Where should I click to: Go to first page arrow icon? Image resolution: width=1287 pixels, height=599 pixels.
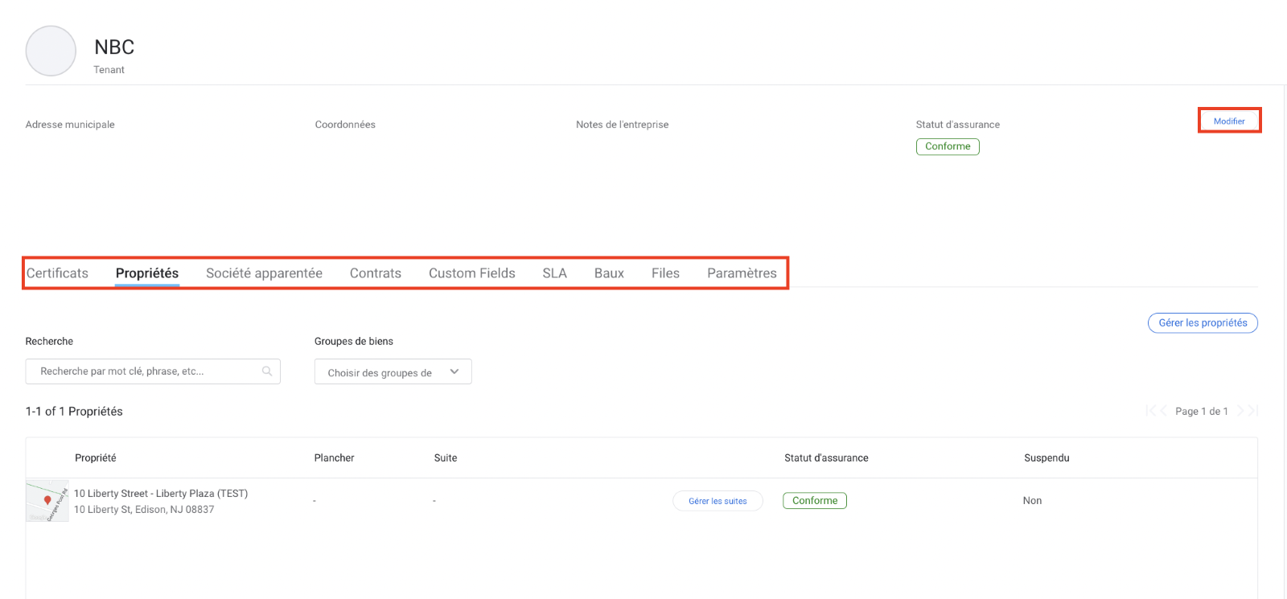point(1150,411)
